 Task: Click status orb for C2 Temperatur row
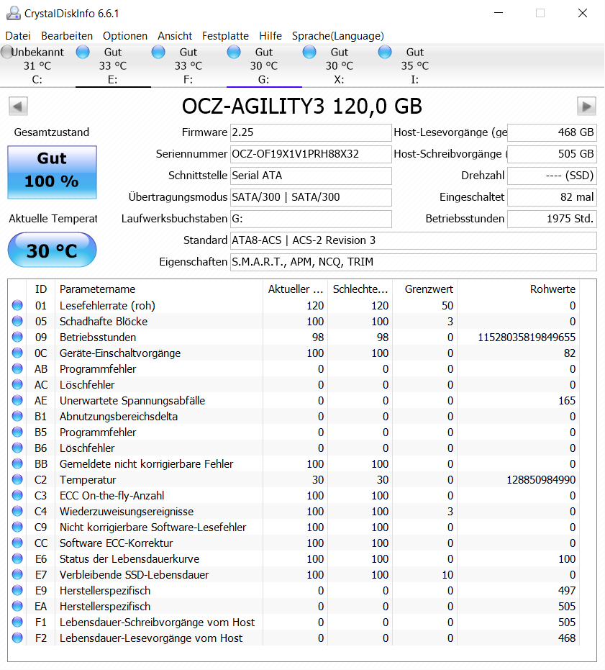pos(17,479)
